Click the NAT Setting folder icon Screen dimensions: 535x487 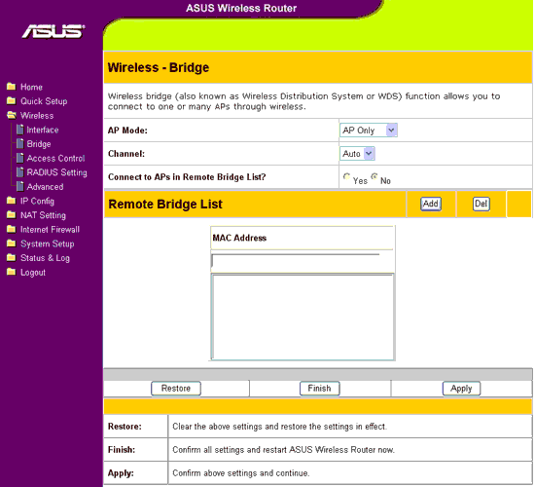12,215
